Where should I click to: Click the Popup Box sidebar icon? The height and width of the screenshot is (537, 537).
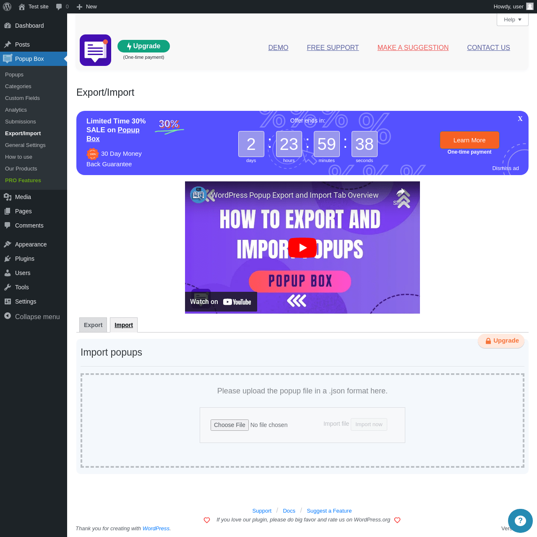pos(8,59)
